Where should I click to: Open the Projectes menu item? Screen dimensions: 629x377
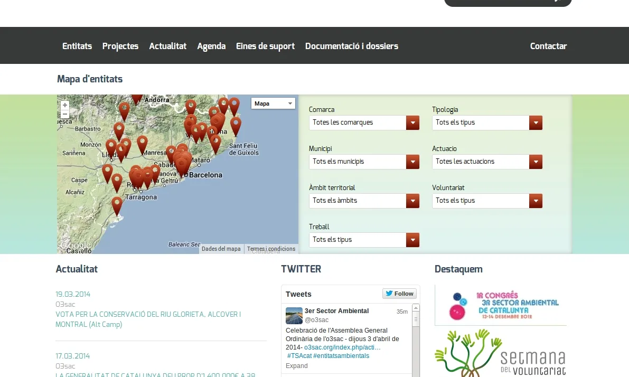click(120, 46)
